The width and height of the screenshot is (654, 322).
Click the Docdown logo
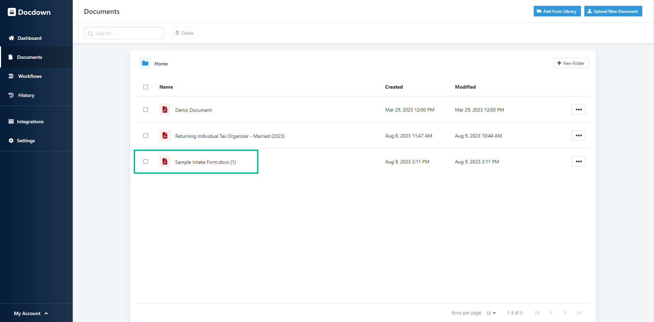pos(29,12)
